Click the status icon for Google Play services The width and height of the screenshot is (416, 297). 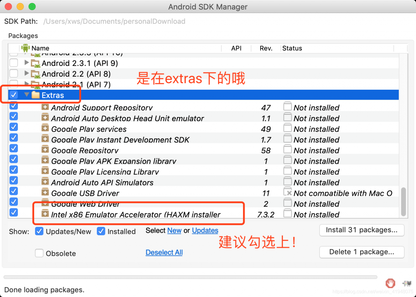pyautogui.click(x=287, y=128)
